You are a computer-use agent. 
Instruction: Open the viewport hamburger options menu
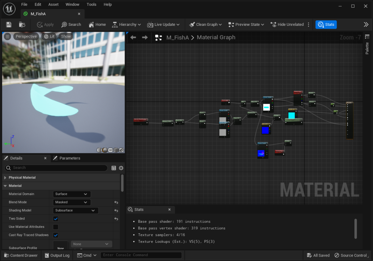click(7, 36)
